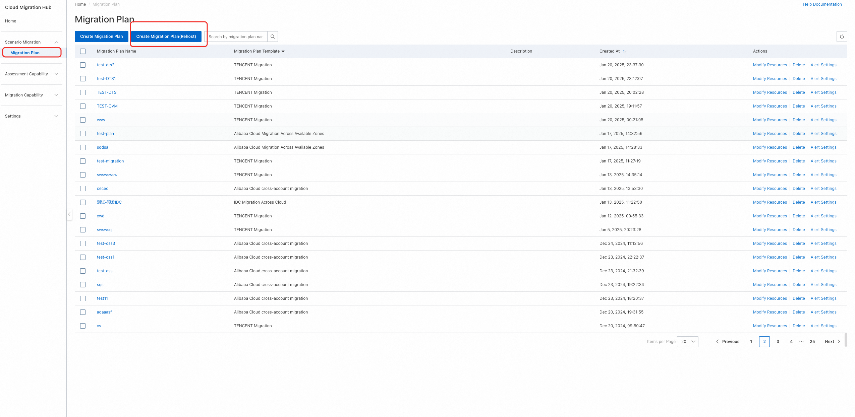Collapse the left sidebar handle
This screenshot has height=417, width=855.
69,214
